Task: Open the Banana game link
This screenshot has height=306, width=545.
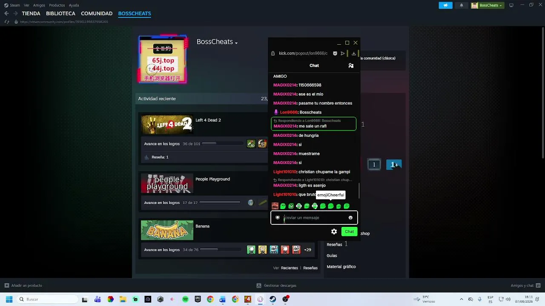Action: tap(202, 226)
